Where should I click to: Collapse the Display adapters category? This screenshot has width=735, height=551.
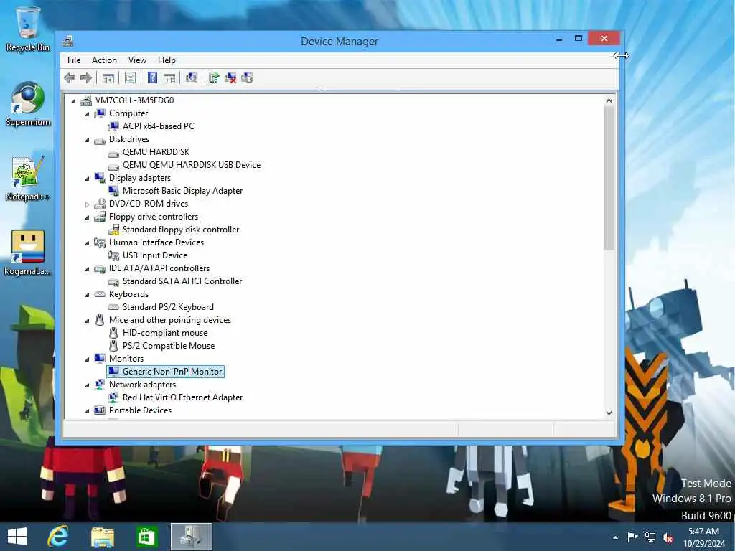point(87,179)
